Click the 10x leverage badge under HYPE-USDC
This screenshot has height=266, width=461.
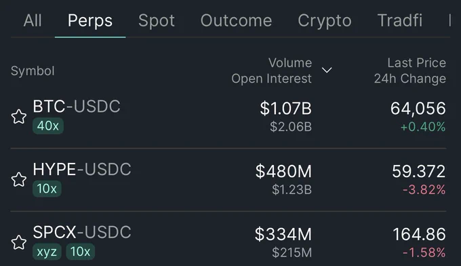[x=47, y=189]
